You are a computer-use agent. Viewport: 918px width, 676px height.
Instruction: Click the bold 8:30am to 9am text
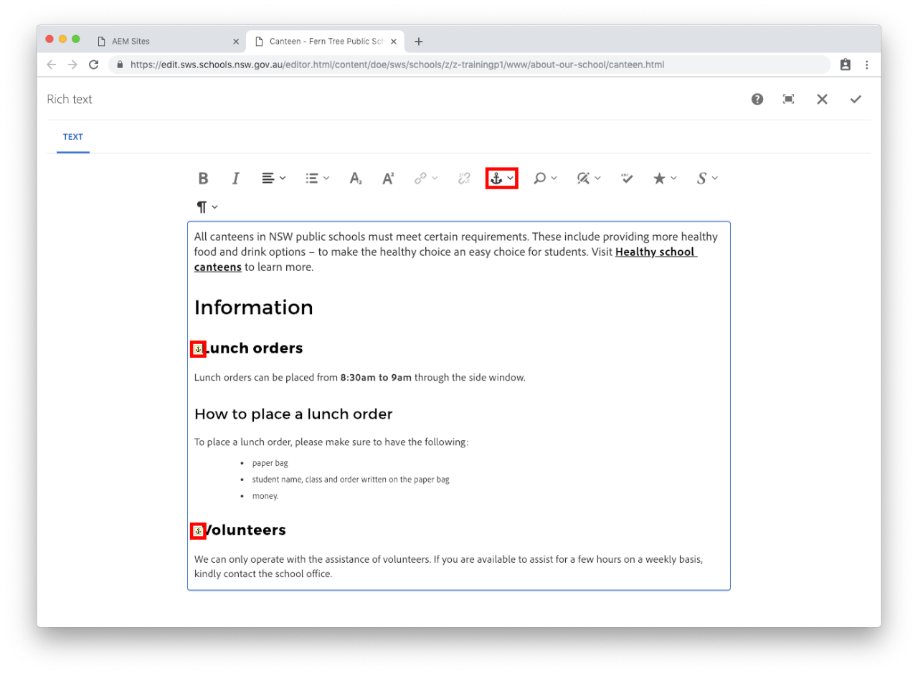coord(376,377)
